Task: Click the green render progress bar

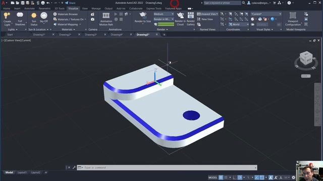Action: point(166,25)
